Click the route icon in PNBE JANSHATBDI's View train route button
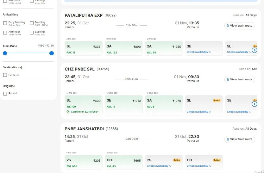The height and width of the screenshot is (173, 264). [228, 139]
